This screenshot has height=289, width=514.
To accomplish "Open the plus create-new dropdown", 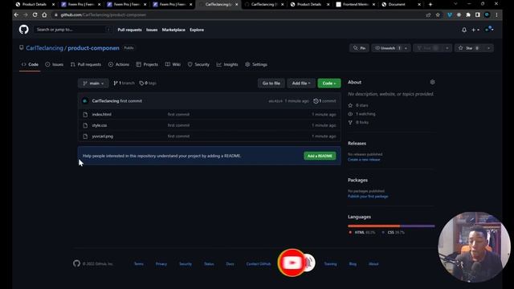I will point(475,30).
